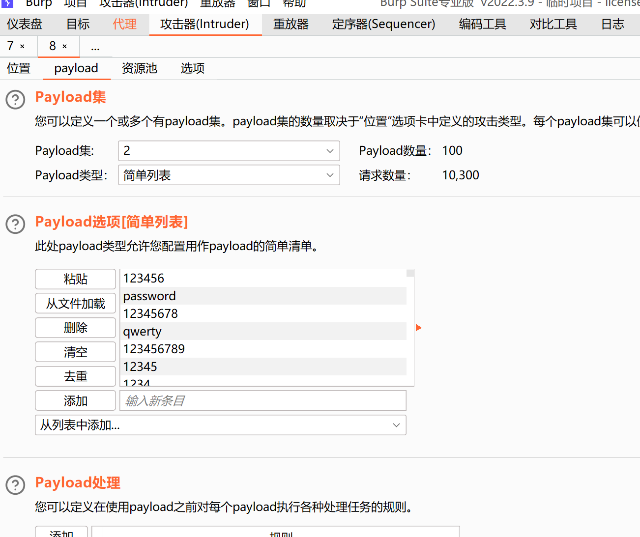Expand the 从列表中添加 dropdown
This screenshot has width=640, height=537.
pyautogui.click(x=221, y=425)
